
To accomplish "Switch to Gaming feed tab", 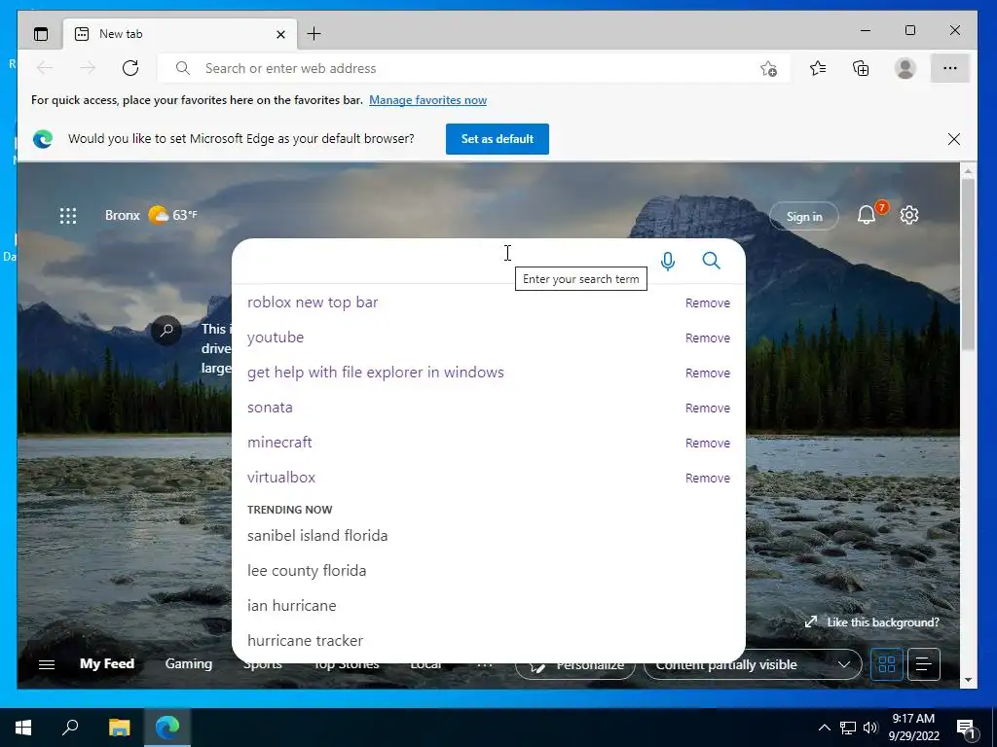I will coord(189,663).
